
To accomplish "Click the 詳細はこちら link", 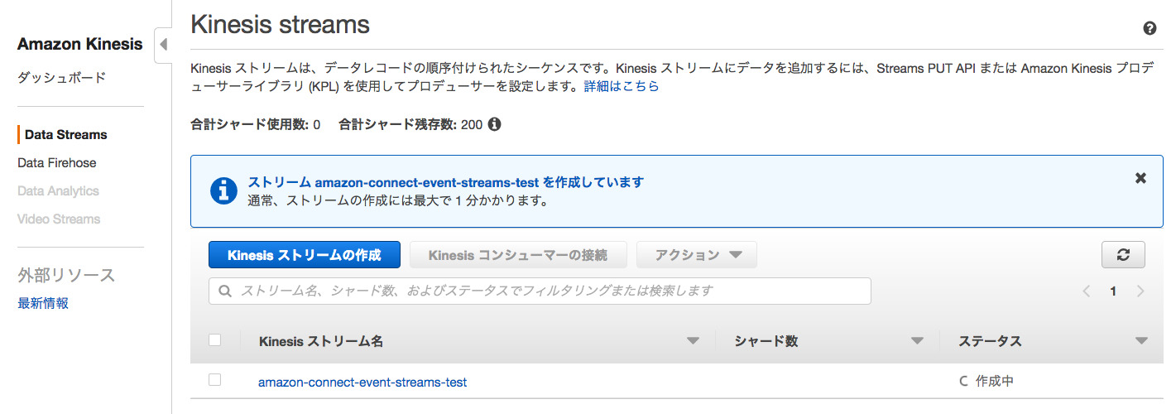I will point(622,86).
